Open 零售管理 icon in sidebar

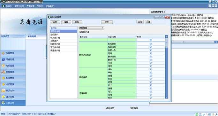point(3,59)
